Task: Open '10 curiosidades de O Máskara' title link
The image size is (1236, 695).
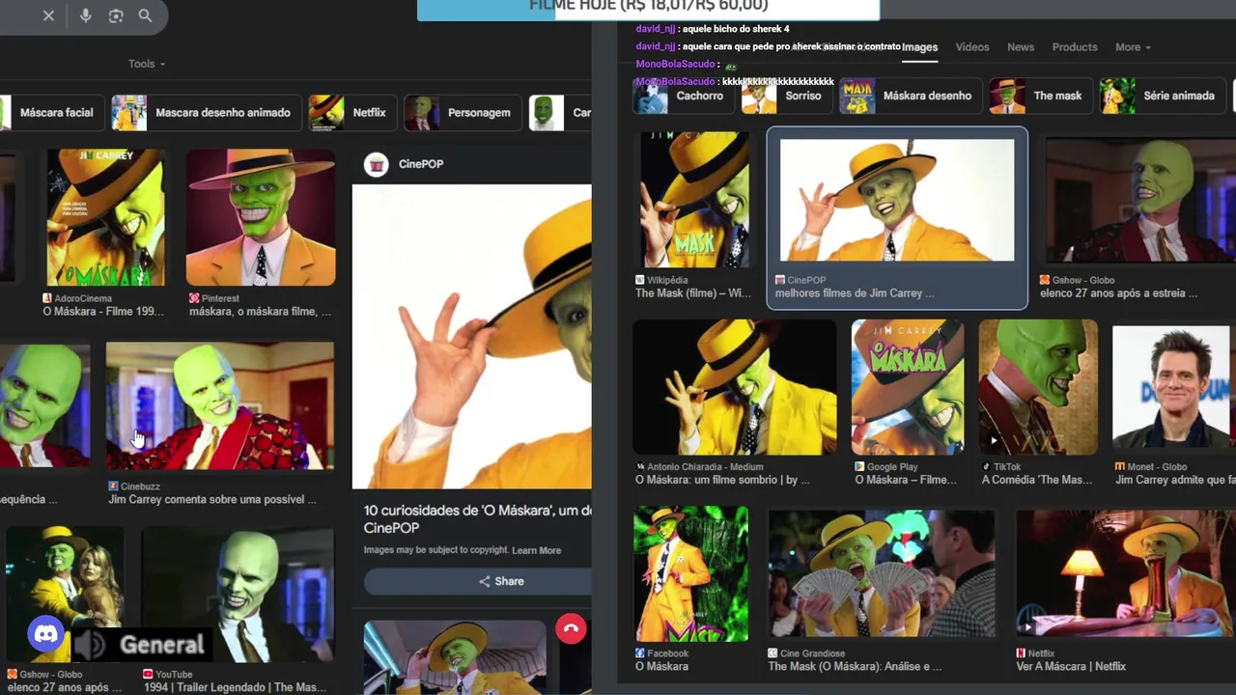Action: [x=478, y=518]
